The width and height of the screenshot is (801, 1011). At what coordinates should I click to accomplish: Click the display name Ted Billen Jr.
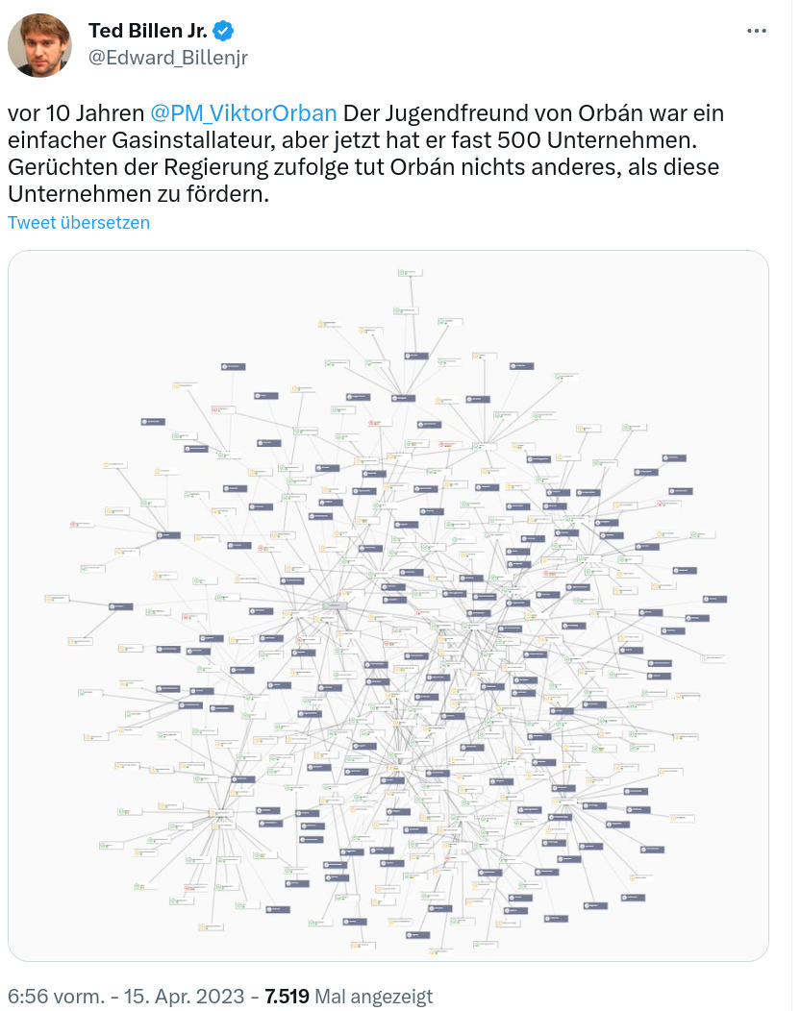click(147, 31)
